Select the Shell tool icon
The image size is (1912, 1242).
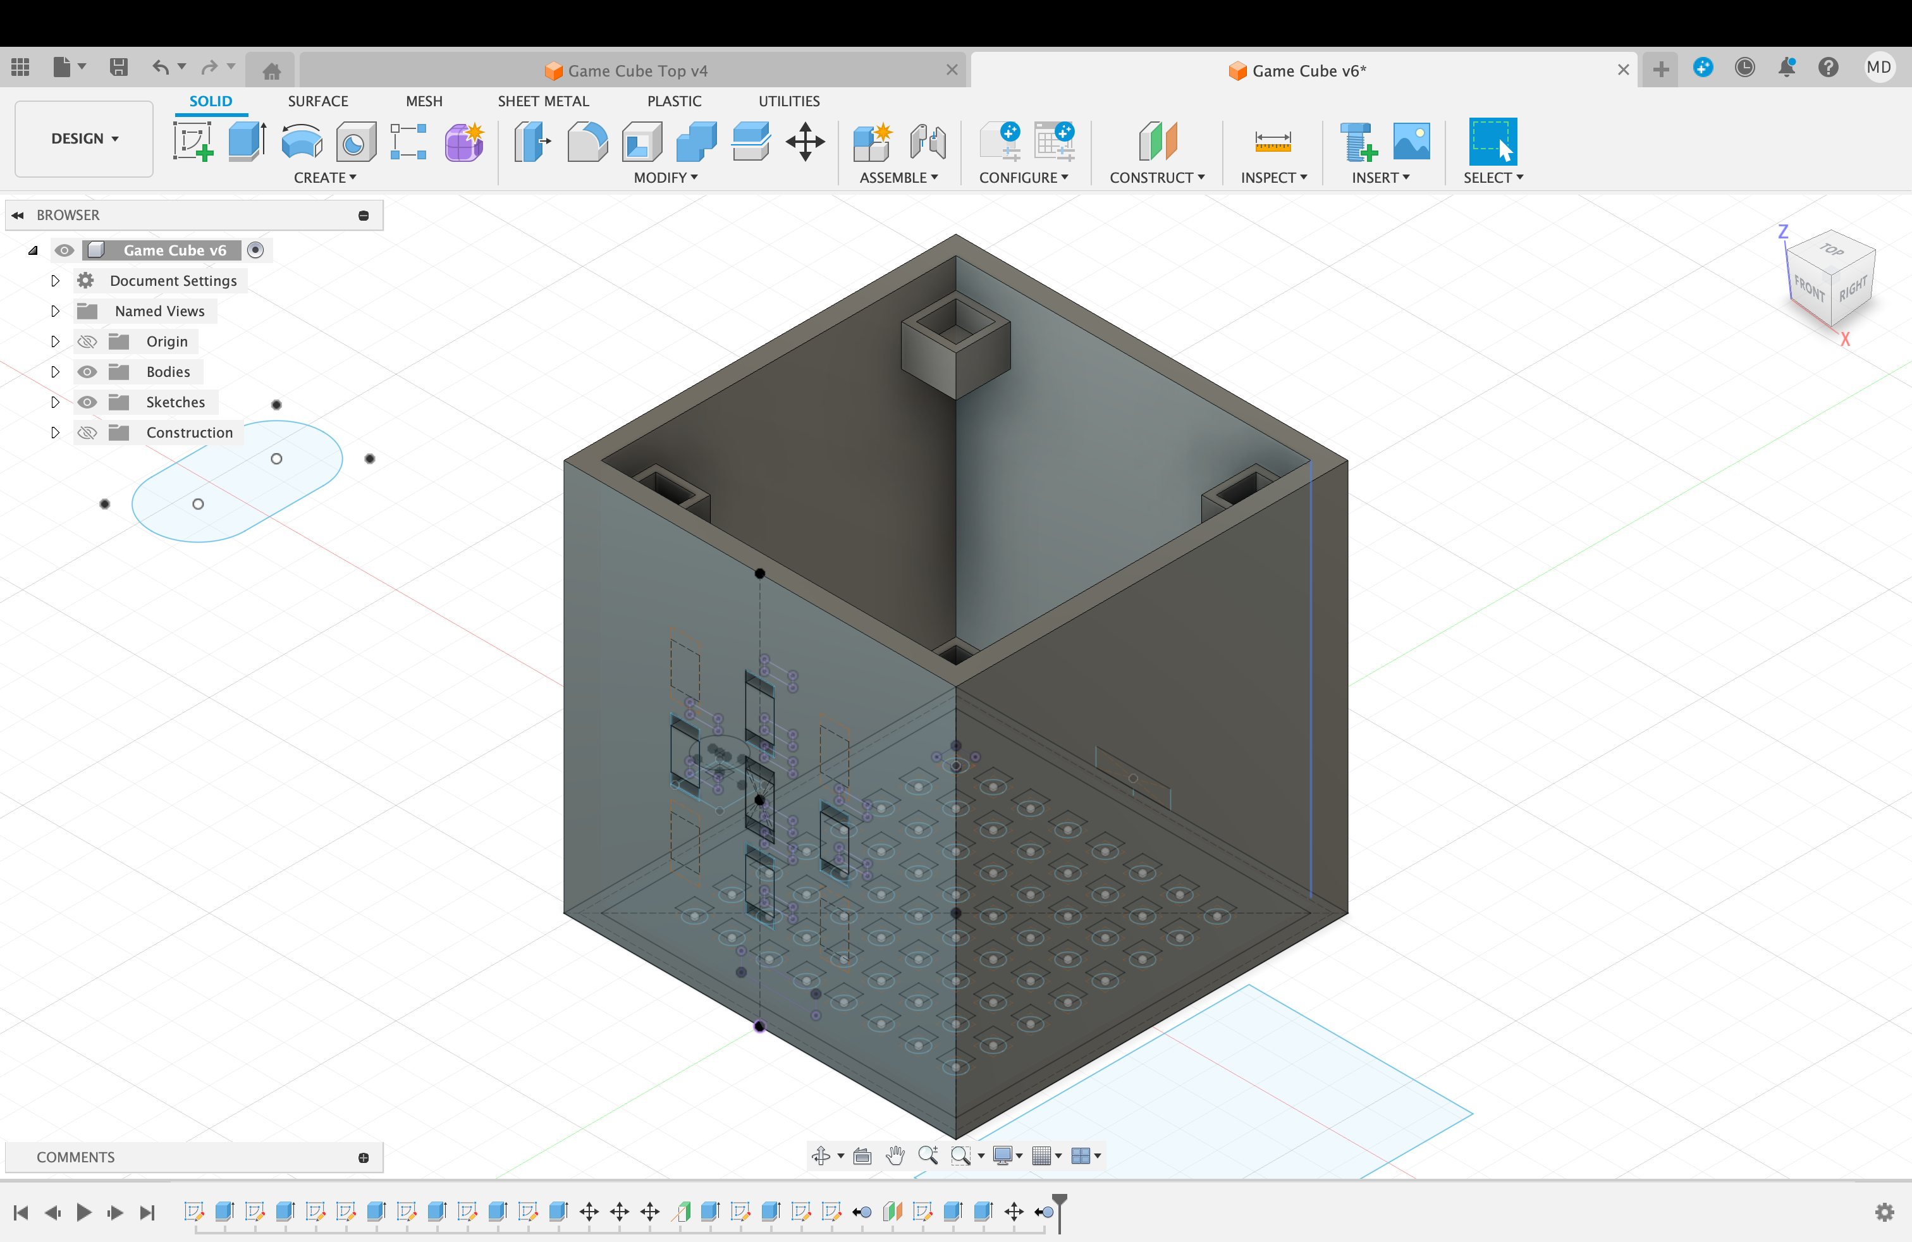pos(642,142)
